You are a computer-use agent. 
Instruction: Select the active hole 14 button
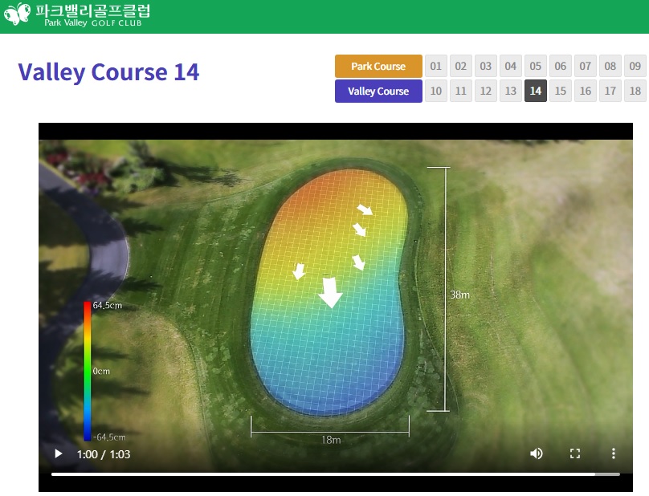(536, 91)
